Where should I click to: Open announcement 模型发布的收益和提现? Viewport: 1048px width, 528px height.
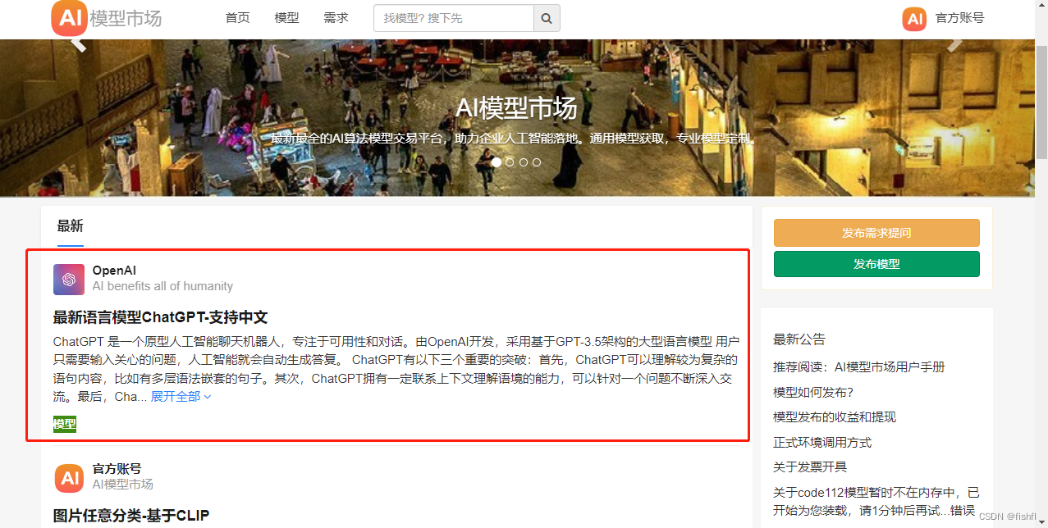coord(835,417)
